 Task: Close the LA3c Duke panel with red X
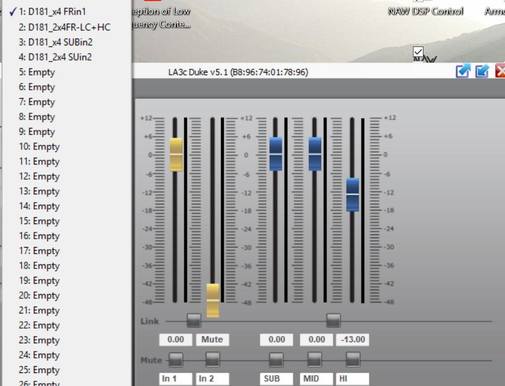[x=500, y=71]
